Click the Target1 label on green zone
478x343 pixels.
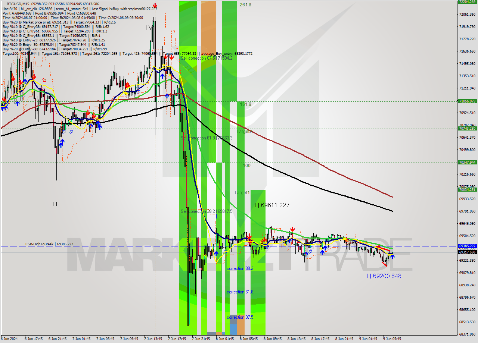[242, 193]
